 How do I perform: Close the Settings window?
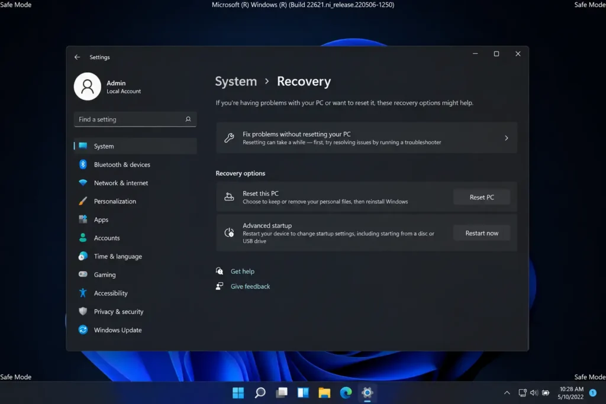(518, 54)
